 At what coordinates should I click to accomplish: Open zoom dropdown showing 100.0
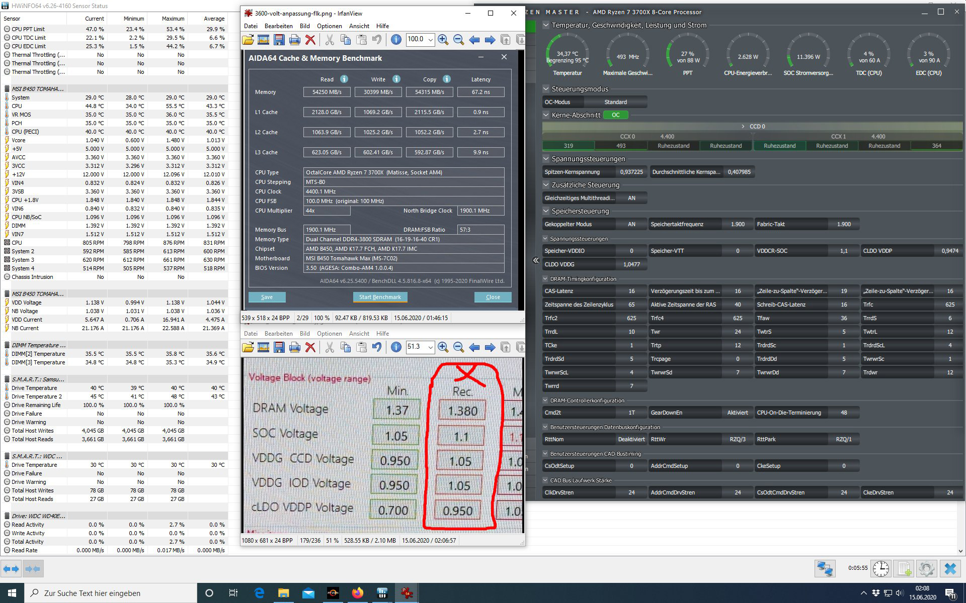pyautogui.click(x=430, y=39)
